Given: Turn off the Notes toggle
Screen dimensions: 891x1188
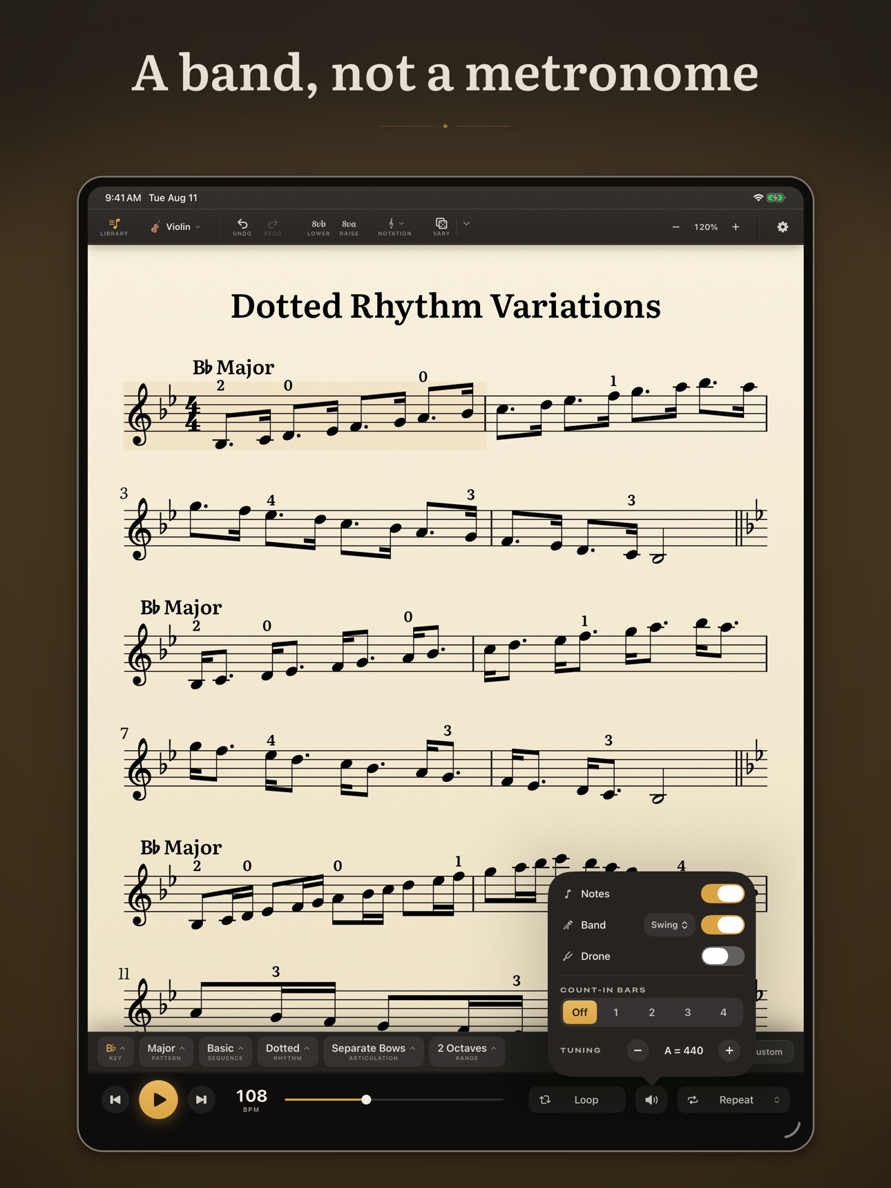Looking at the screenshot, I should point(722,894).
